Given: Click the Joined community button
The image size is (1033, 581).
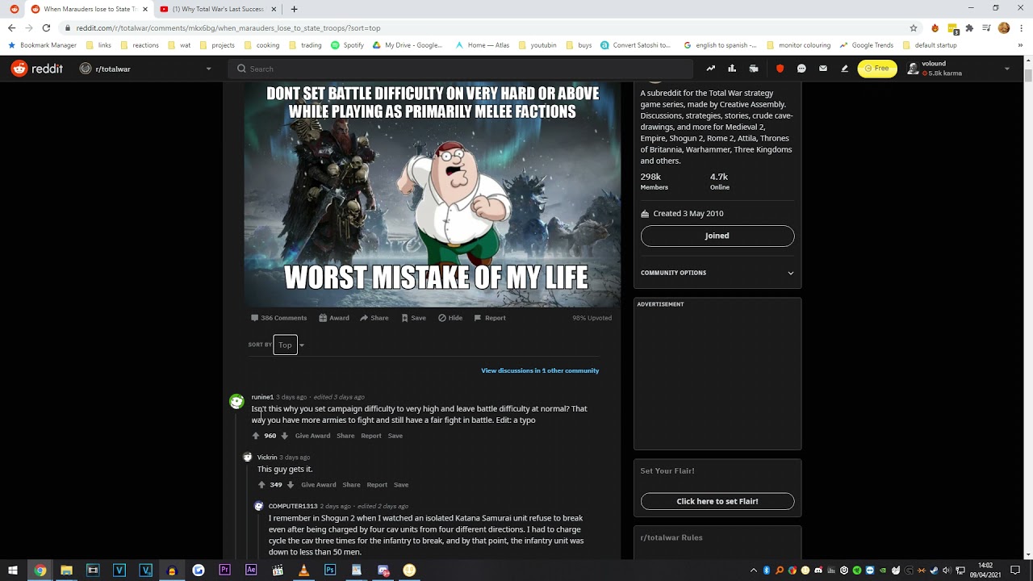Looking at the screenshot, I should tap(717, 236).
